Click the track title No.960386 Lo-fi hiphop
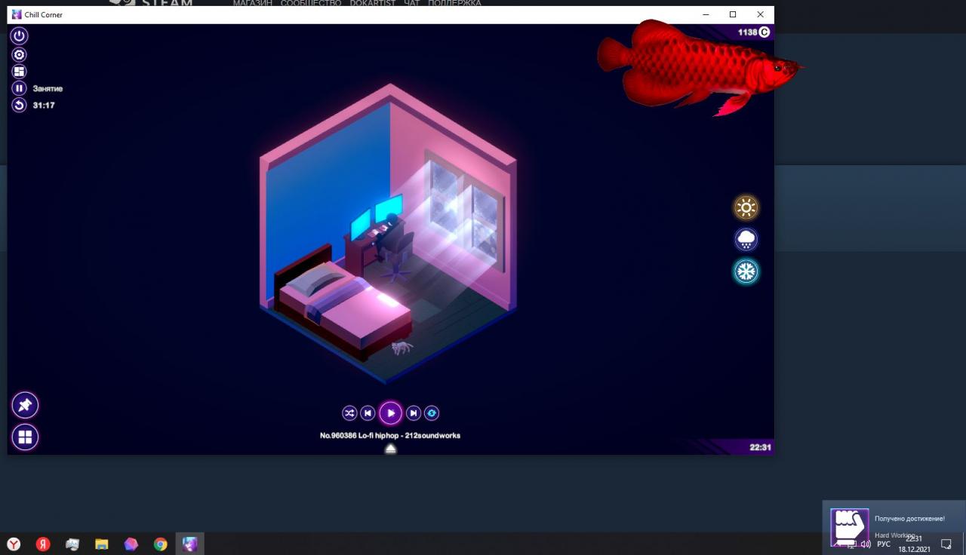Image resolution: width=966 pixels, height=555 pixels. click(390, 435)
